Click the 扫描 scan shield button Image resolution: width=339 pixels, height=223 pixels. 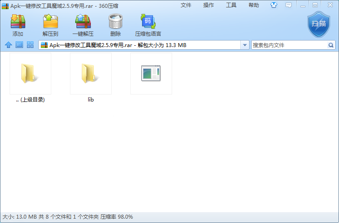tap(319, 24)
